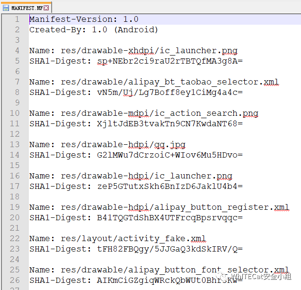This screenshot has width=301, height=290.
Task: Click line number 22 in the gutter
Action: coord(15,239)
